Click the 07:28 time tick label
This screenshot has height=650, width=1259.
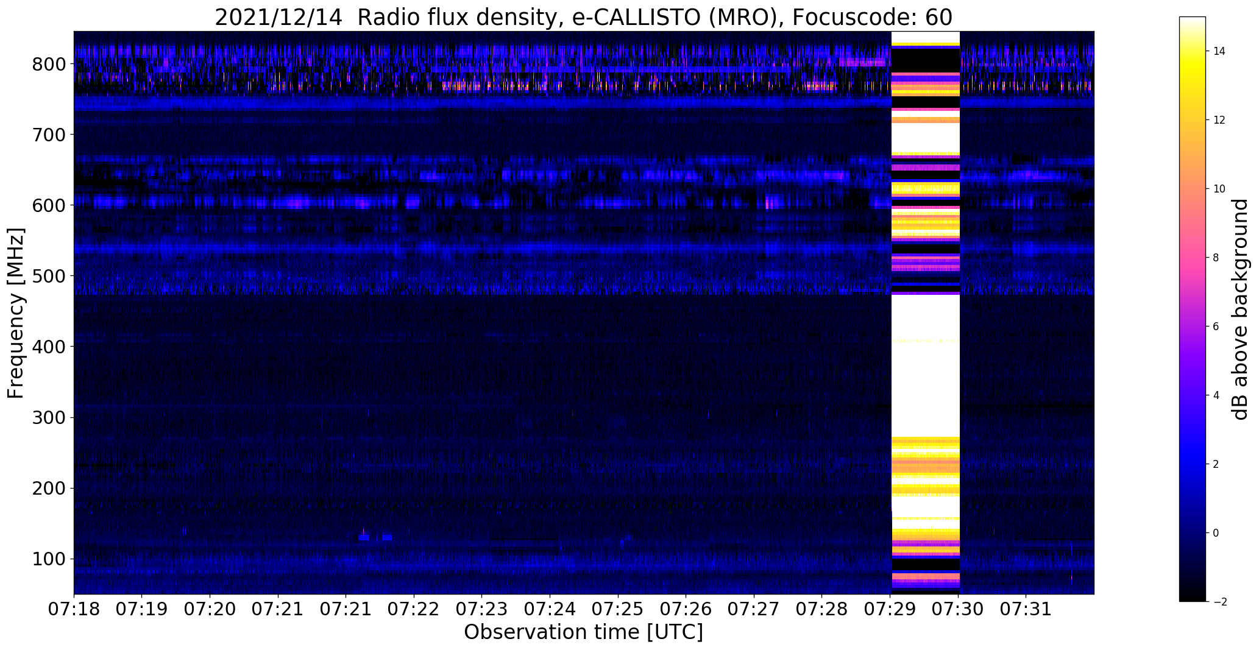click(822, 609)
